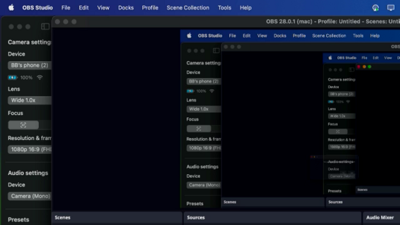Image resolution: width=400 pixels, height=225 pixels.
Task: Open the BB's phone (2) device dropdown
Action: click(x=30, y=65)
